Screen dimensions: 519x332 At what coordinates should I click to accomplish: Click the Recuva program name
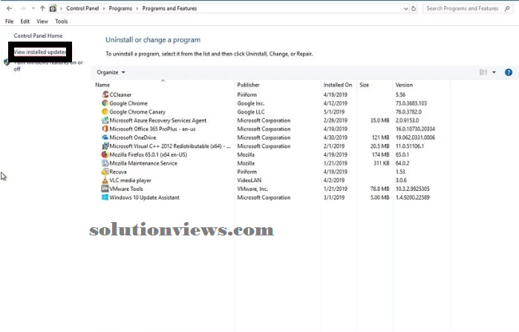(x=118, y=172)
